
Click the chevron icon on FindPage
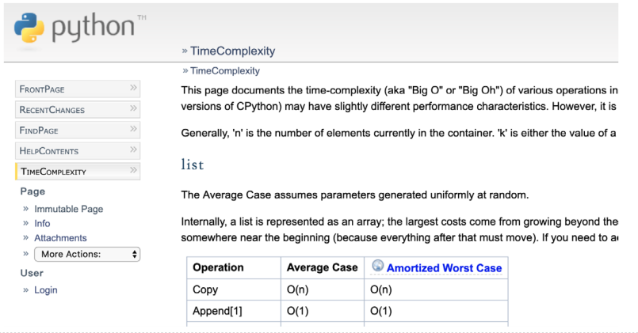pos(133,129)
